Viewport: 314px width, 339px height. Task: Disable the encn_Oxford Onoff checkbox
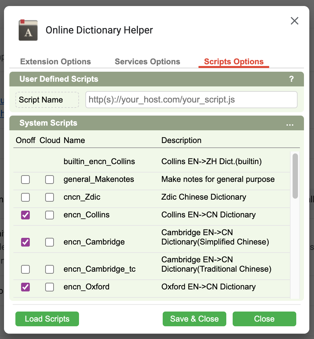point(25,287)
